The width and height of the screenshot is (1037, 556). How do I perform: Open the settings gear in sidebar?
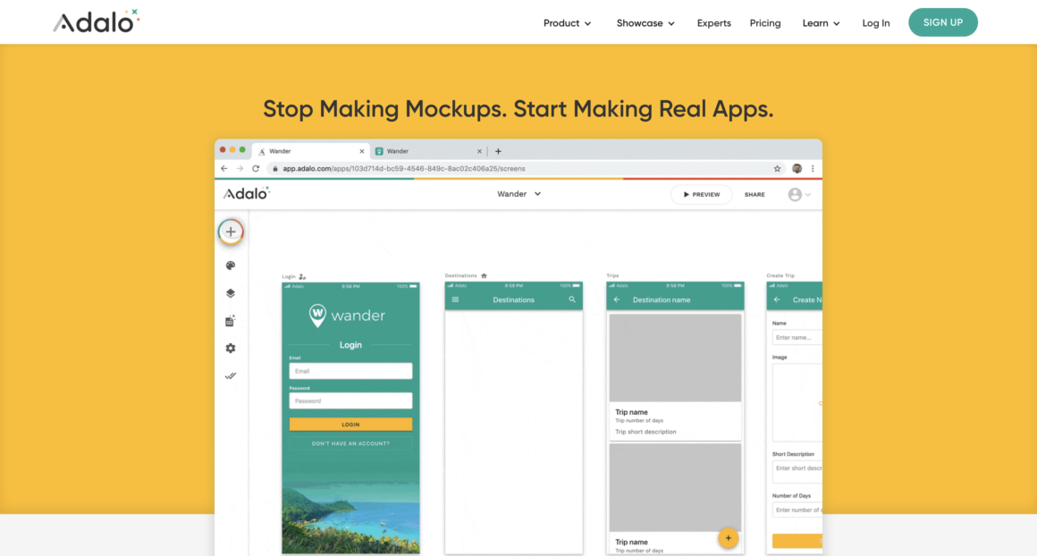tap(230, 348)
